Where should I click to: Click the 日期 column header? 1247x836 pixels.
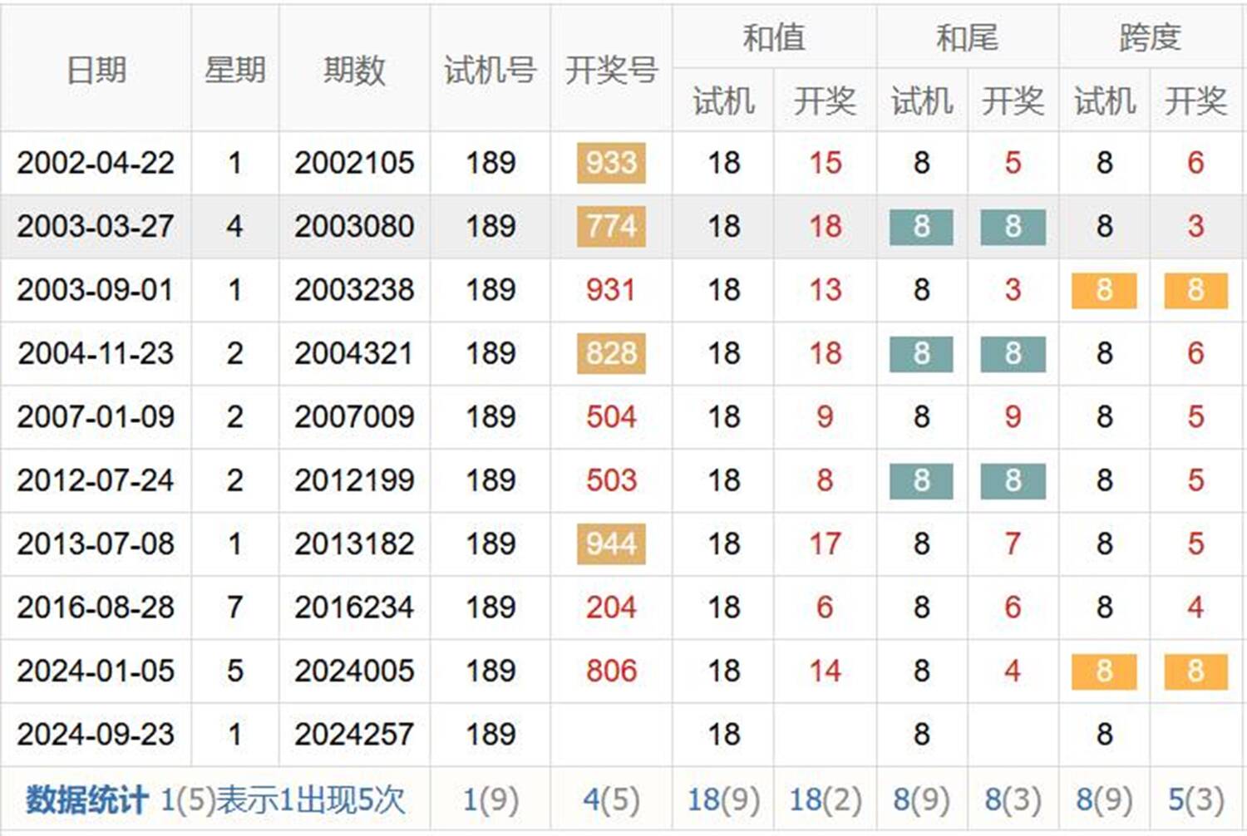[x=96, y=70]
